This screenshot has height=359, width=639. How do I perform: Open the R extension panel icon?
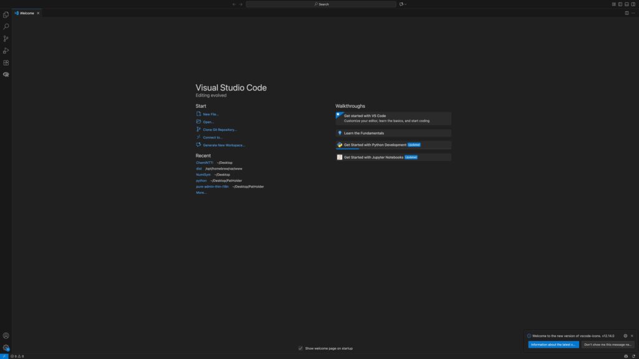point(6,74)
